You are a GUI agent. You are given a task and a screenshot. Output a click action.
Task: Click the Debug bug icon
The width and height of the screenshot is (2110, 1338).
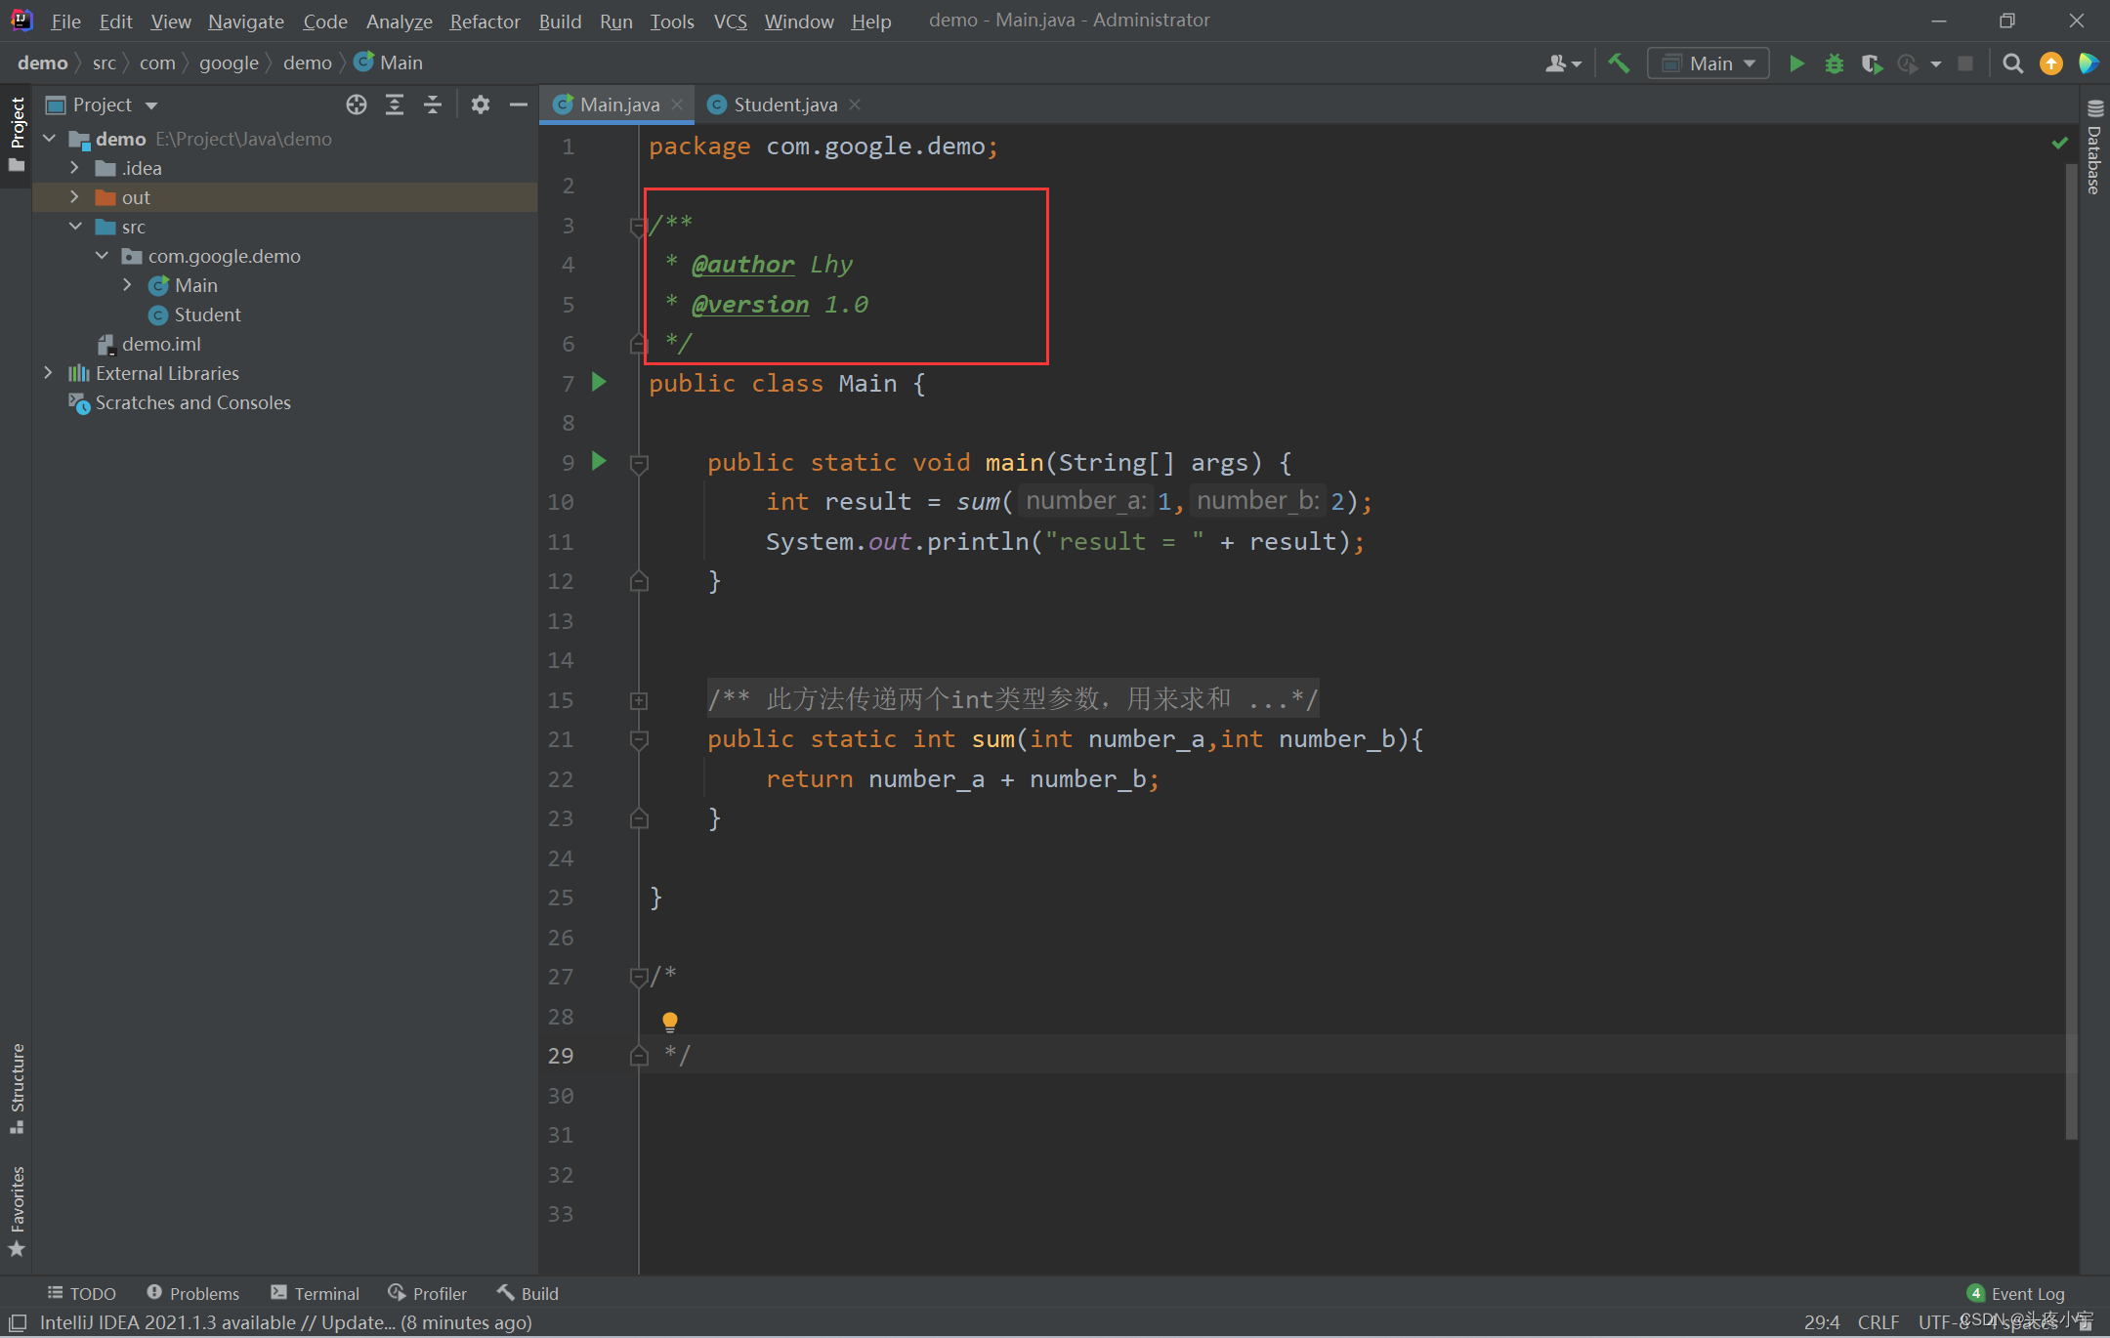(x=1834, y=63)
